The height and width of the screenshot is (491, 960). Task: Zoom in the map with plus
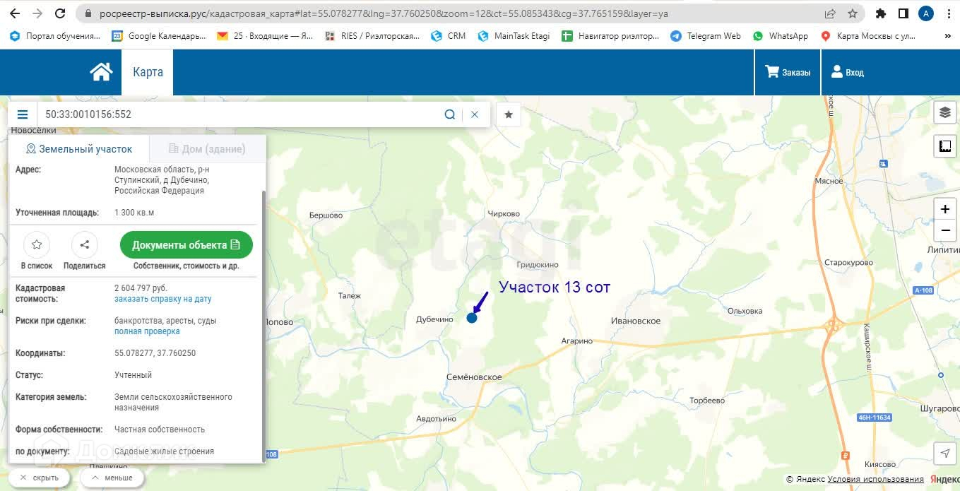[945, 209]
